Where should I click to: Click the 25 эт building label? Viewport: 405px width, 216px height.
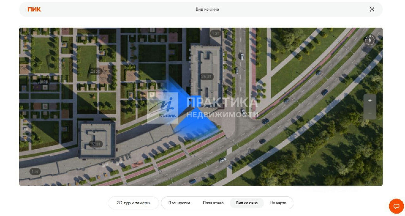click(206, 77)
